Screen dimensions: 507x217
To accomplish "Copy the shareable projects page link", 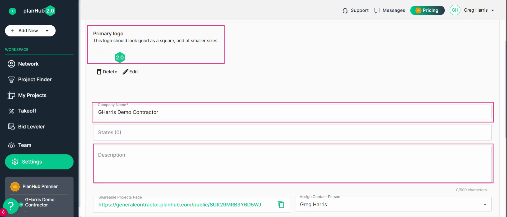I will pyautogui.click(x=281, y=205).
